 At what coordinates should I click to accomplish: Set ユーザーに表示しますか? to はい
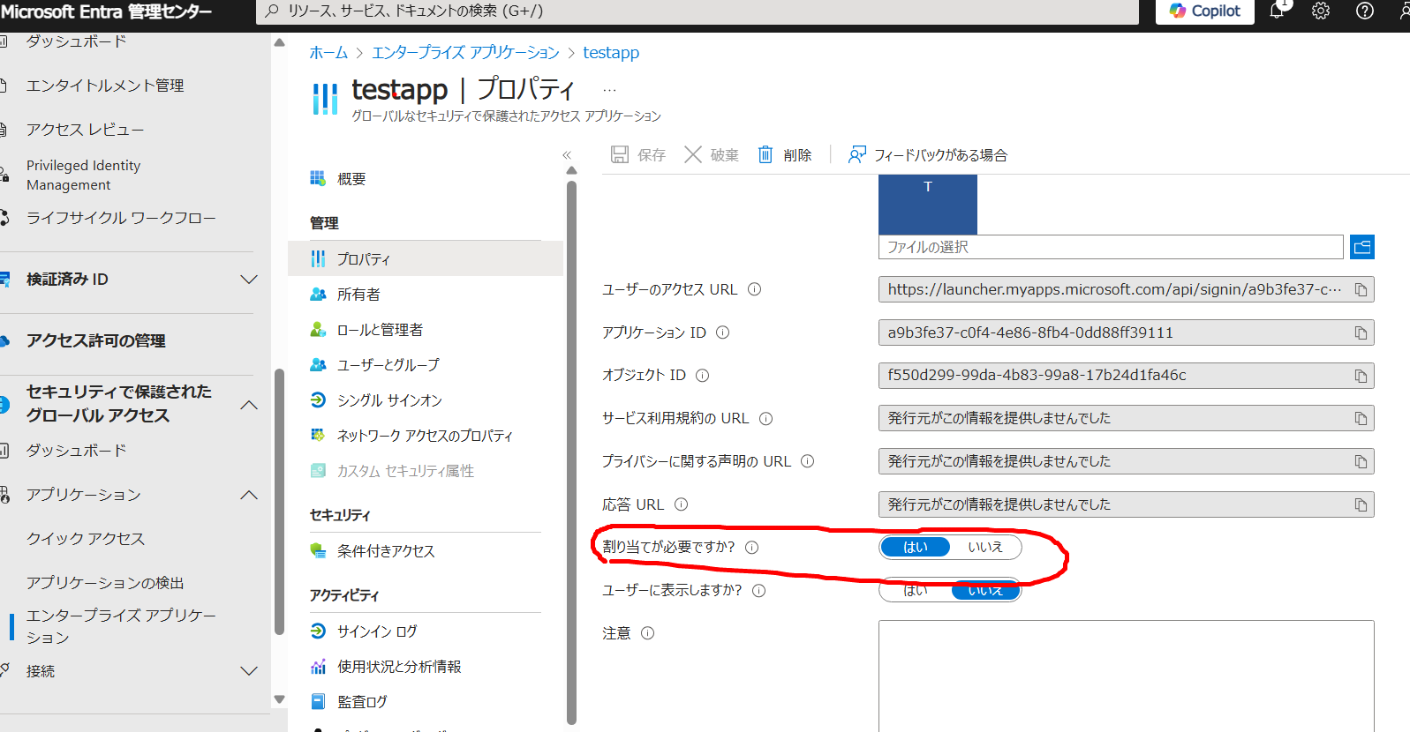point(916,591)
